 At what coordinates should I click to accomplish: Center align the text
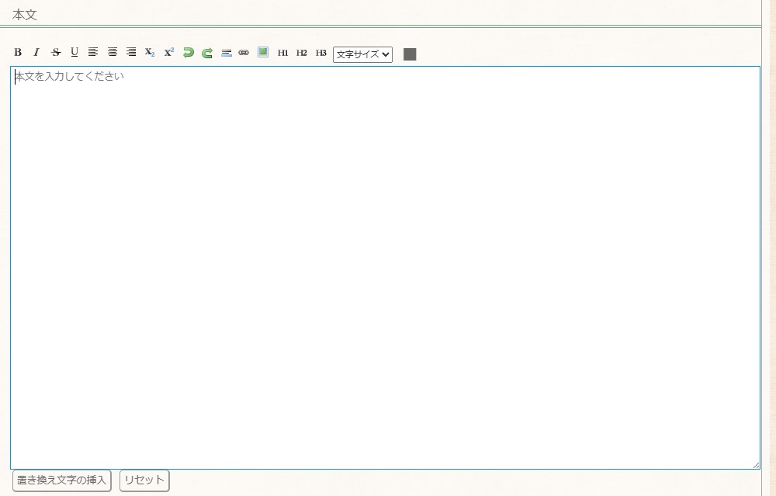pyautogui.click(x=113, y=52)
